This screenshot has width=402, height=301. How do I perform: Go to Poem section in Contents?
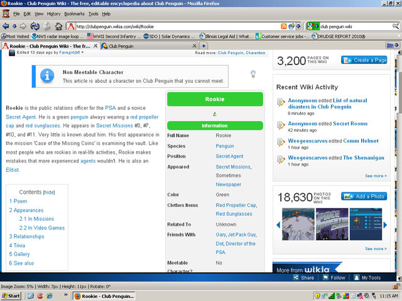click(x=18, y=201)
